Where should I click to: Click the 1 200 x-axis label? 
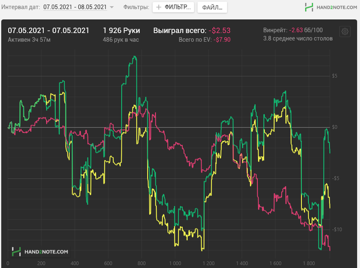(x=208, y=263)
